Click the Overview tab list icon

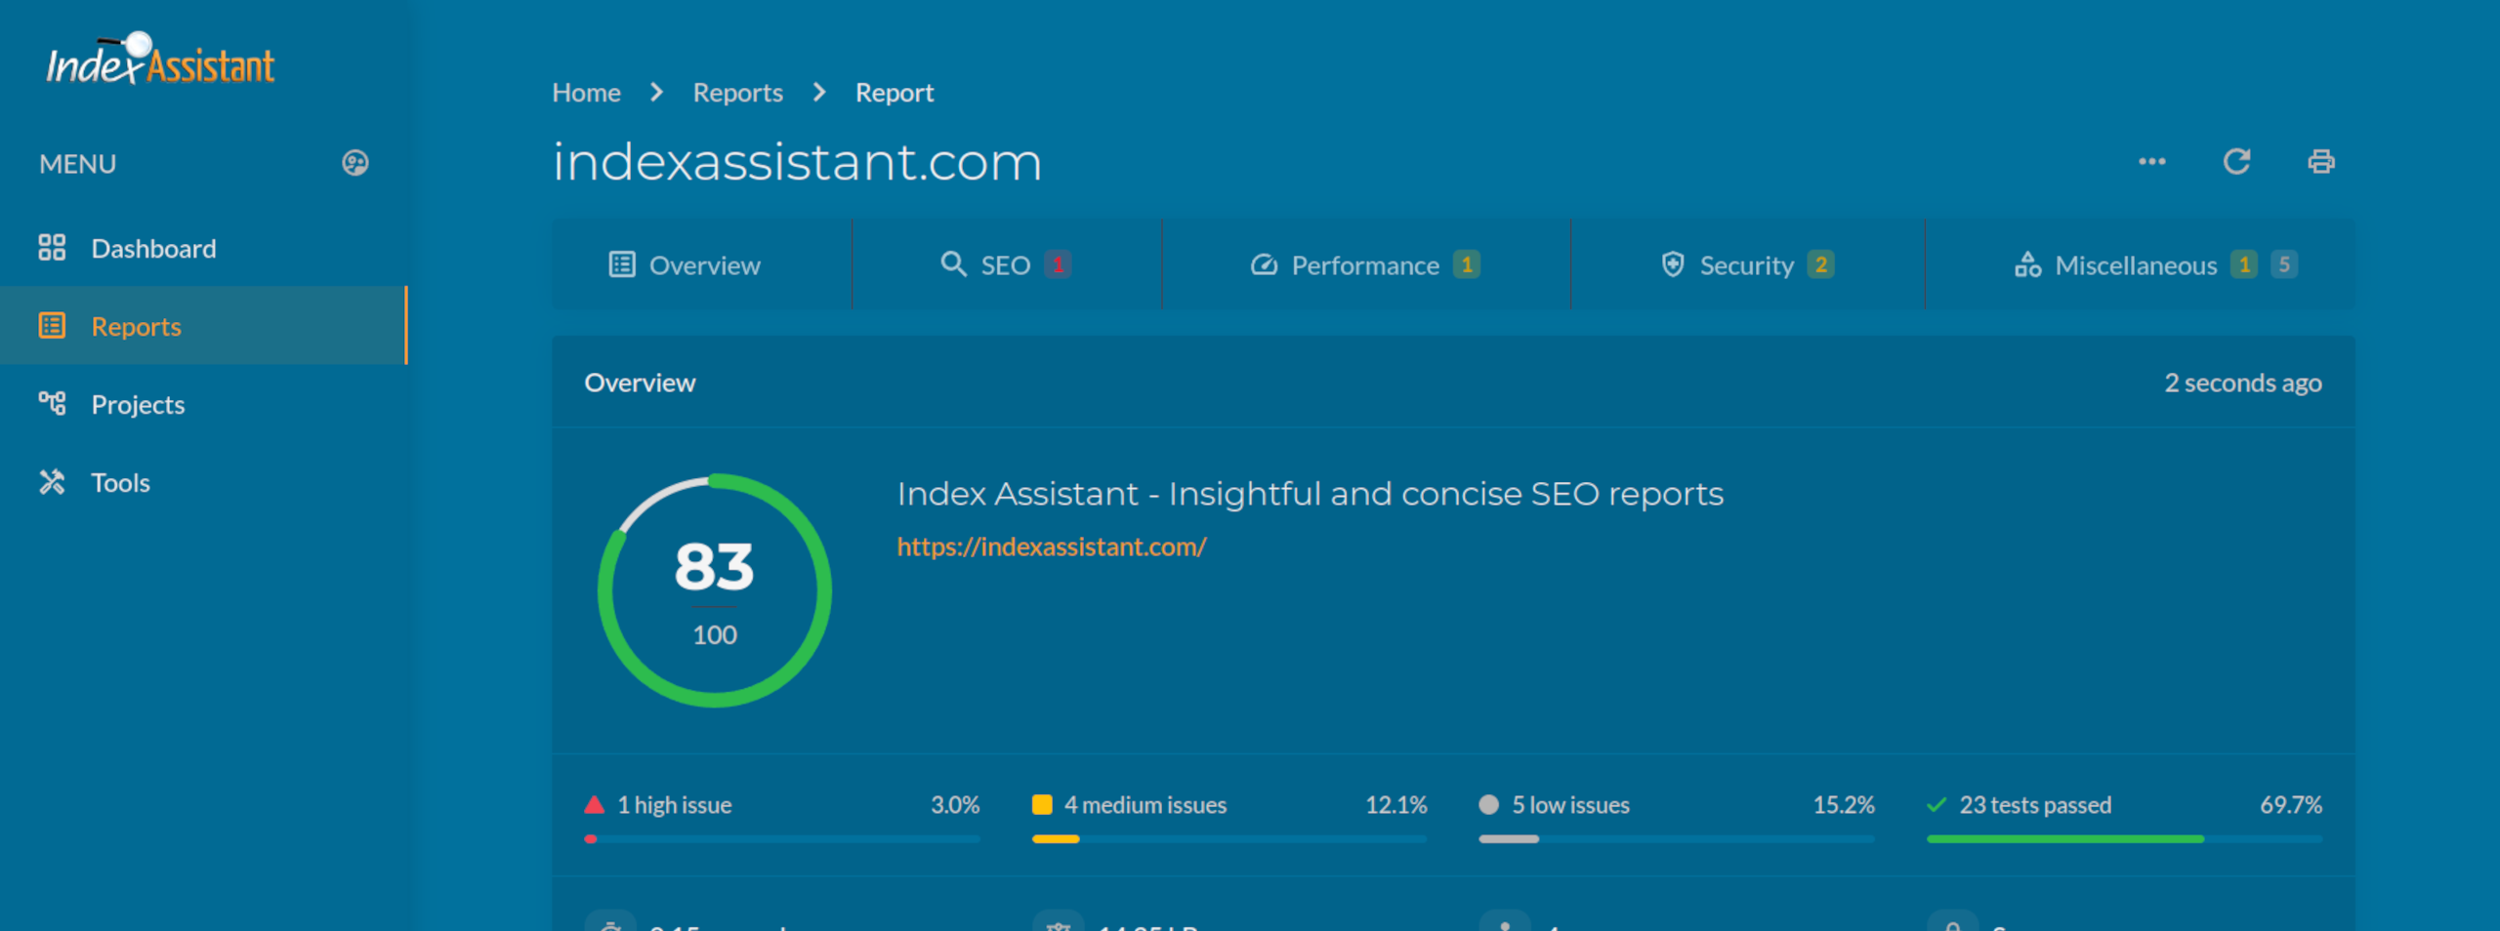pyautogui.click(x=622, y=264)
